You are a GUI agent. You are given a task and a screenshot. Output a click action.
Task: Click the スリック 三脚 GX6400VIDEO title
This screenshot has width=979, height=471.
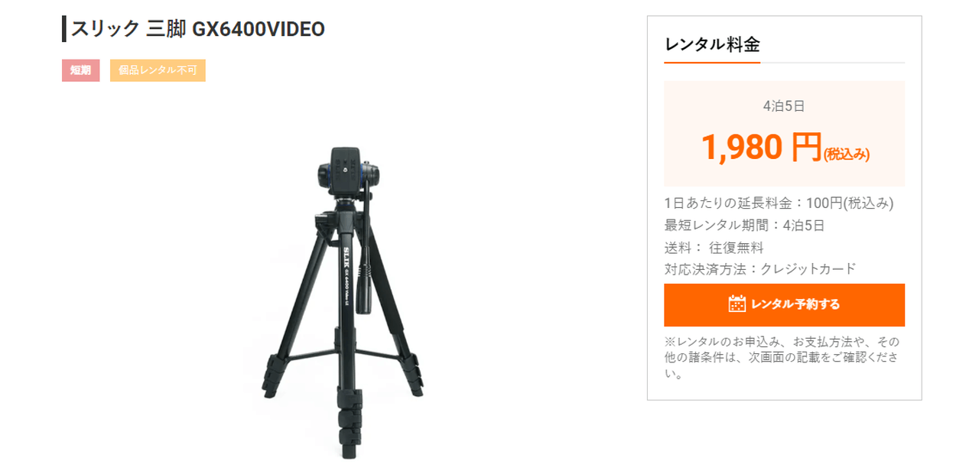tap(198, 29)
